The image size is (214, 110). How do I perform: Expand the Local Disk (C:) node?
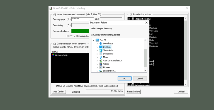point(97,71)
